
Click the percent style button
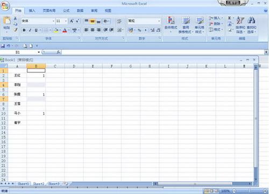pos(139,30)
